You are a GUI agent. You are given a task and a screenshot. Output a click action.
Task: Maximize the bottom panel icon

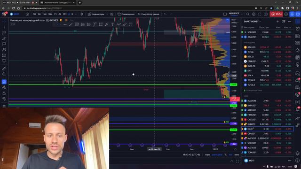[238, 161]
